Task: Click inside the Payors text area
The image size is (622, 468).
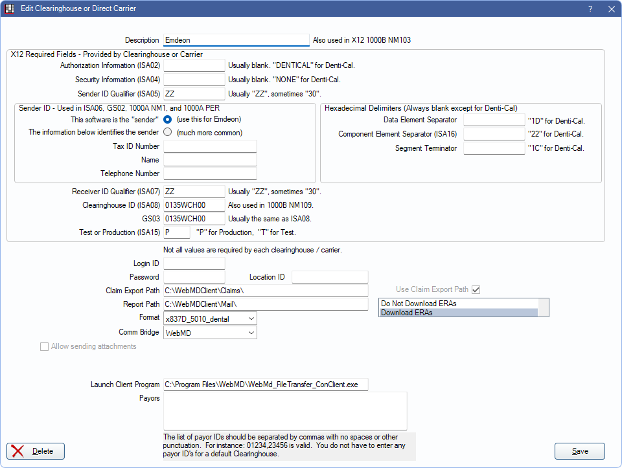Action: [285, 410]
